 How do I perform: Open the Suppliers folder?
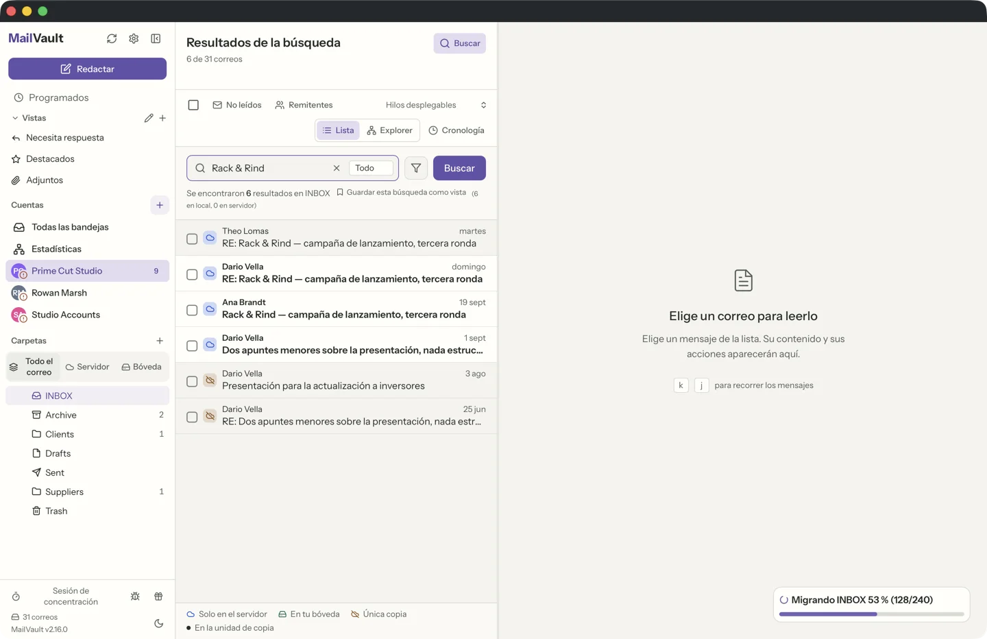pyautogui.click(x=87, y=492)
